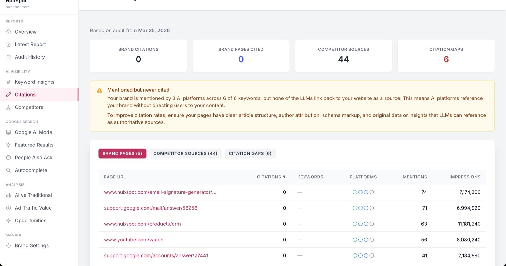Click the Autocomplete magnifier icon

coord(8,170)
